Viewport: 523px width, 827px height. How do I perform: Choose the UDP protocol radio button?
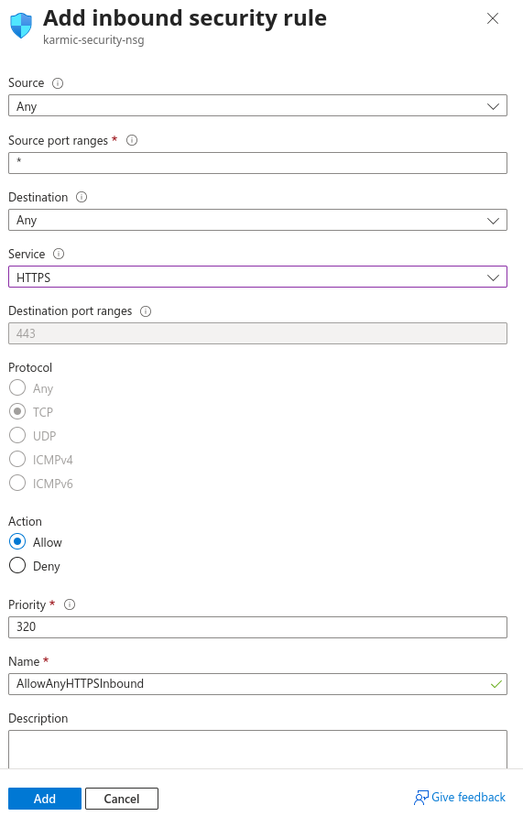pos(17,435)
